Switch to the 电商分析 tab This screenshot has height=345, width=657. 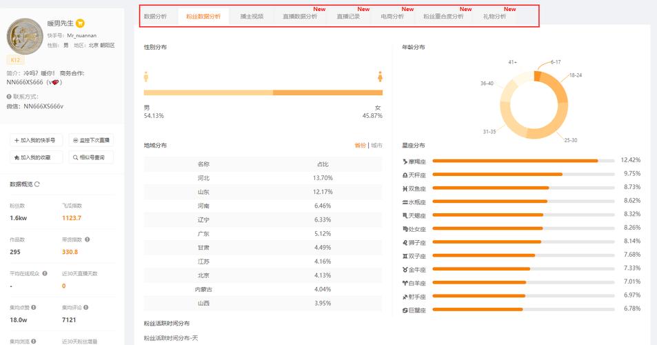392,16
